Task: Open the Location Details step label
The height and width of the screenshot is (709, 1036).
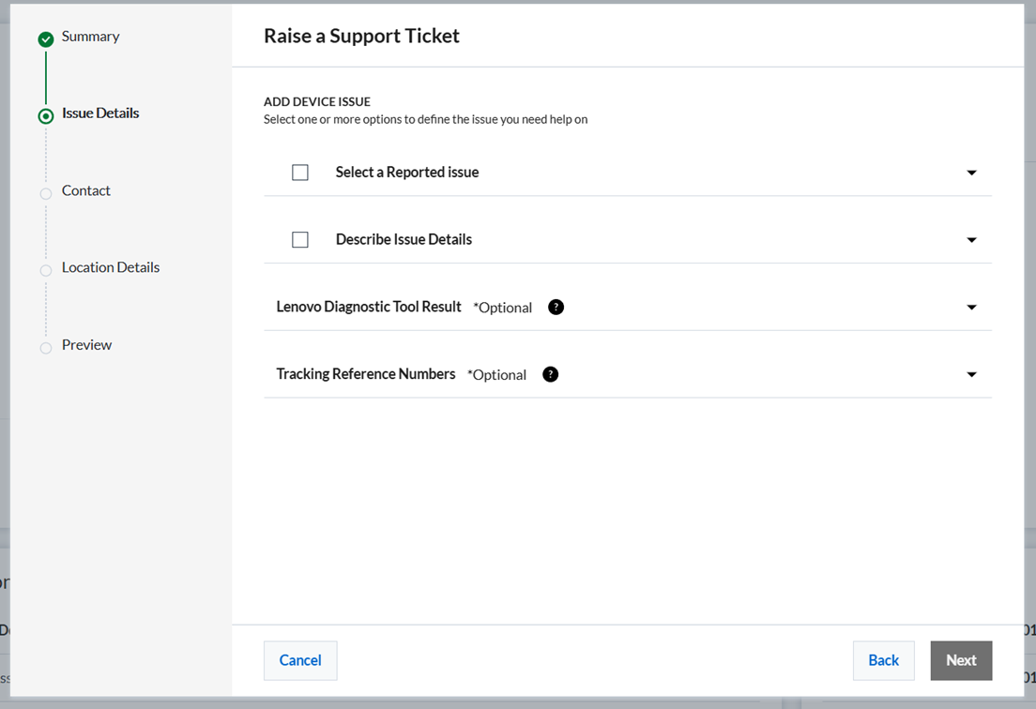Action: [x=111, y=267]
